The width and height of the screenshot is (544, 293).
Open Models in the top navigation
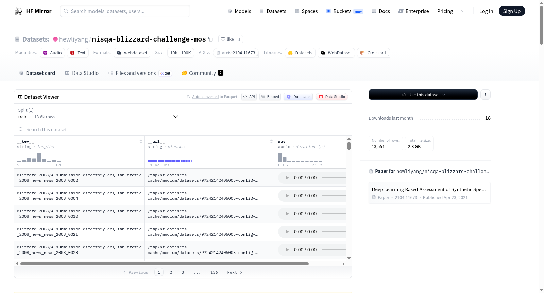[239, 11]
